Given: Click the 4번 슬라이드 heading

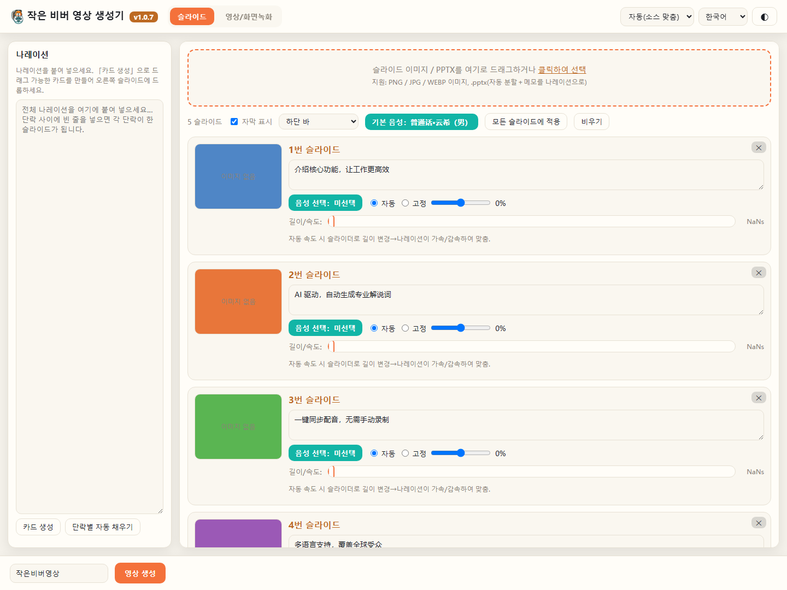Looking at the screenshot, I should (314, 525).
